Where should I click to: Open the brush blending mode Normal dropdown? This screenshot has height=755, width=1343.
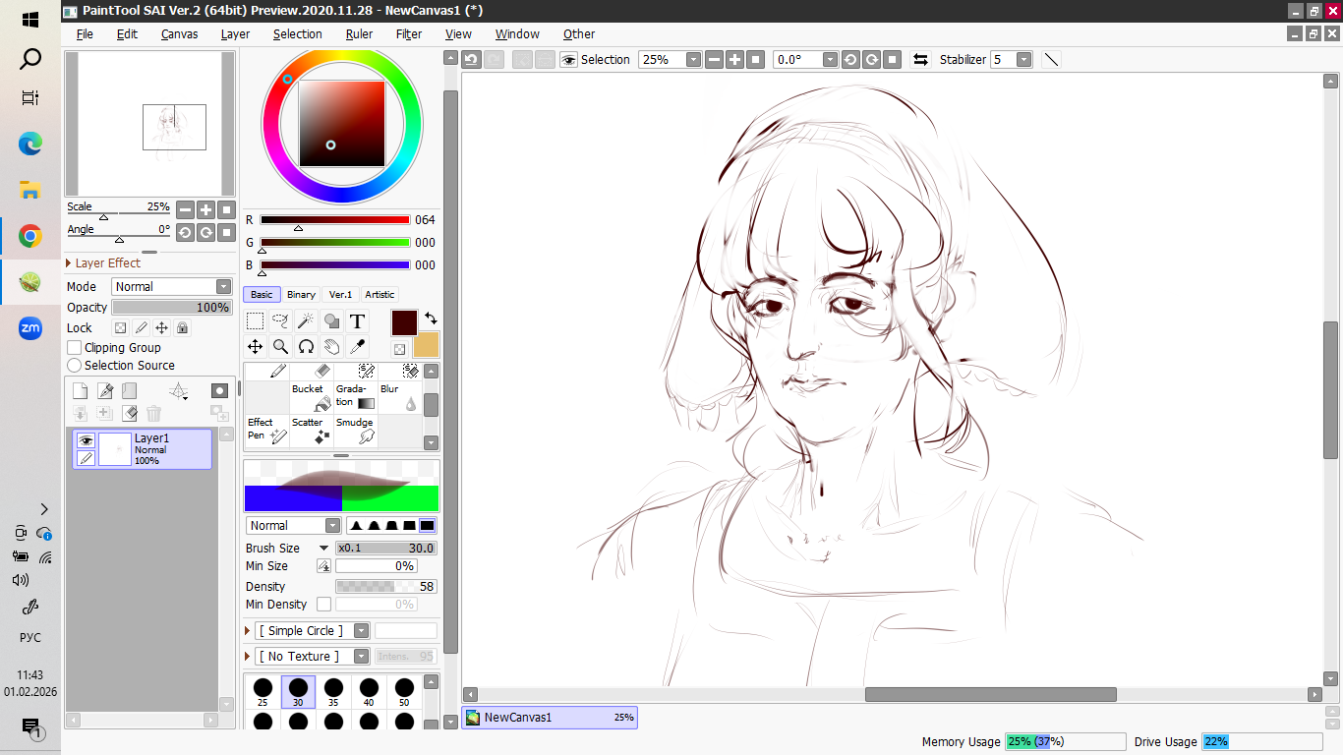(x=293, y=526)
